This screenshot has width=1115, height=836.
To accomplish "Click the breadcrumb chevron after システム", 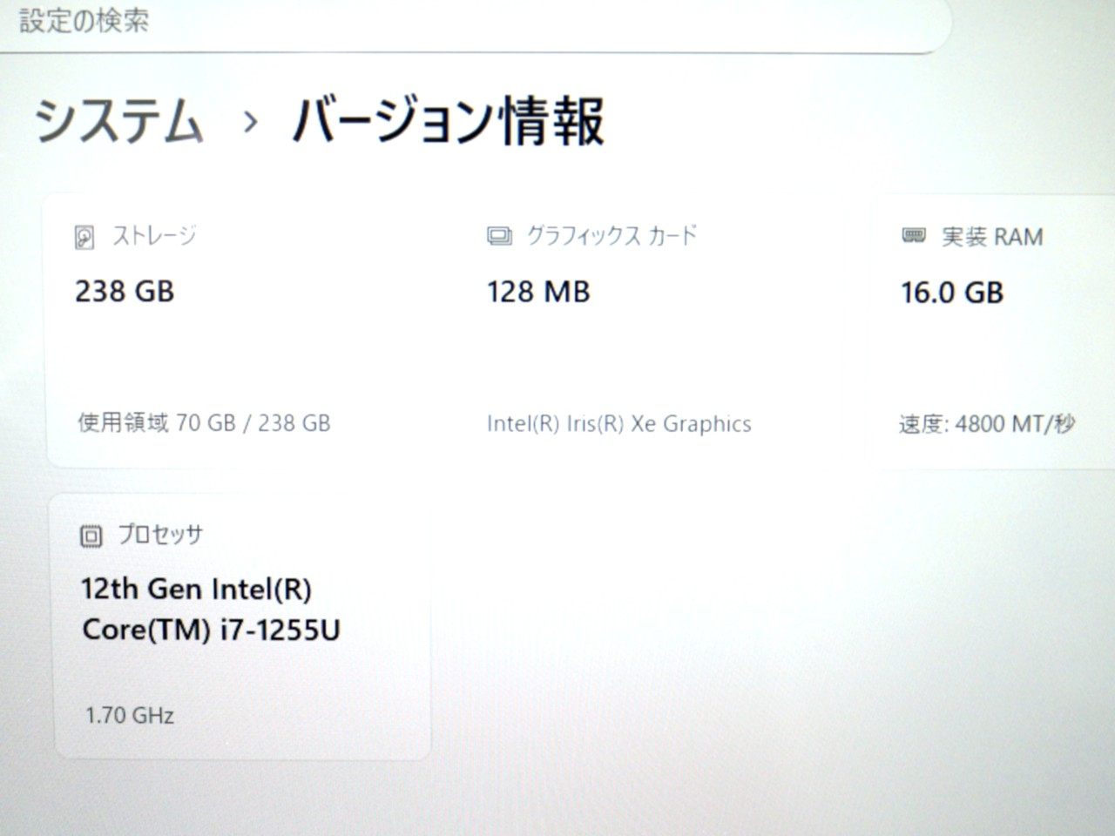I will 250,122.
